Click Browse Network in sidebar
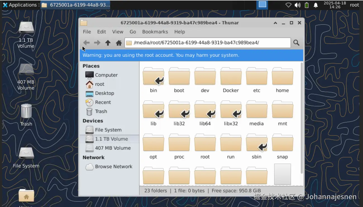The height and width of the screenshot is (207, 363). pos(109,166)
